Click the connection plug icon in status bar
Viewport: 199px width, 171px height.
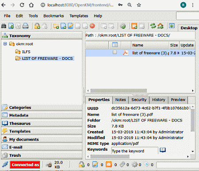coord(5,164)
